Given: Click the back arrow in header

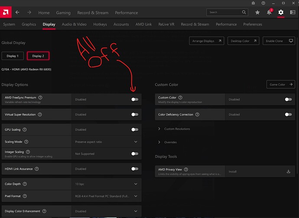Looking at the screenshot, I should pyautogui.click(x=17, y=13).
